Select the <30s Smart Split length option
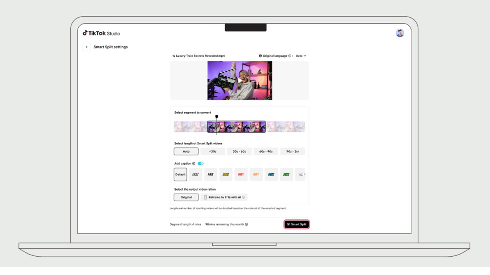Image resolution: width=490 pixels, height=275 pixels. (212, 151)
